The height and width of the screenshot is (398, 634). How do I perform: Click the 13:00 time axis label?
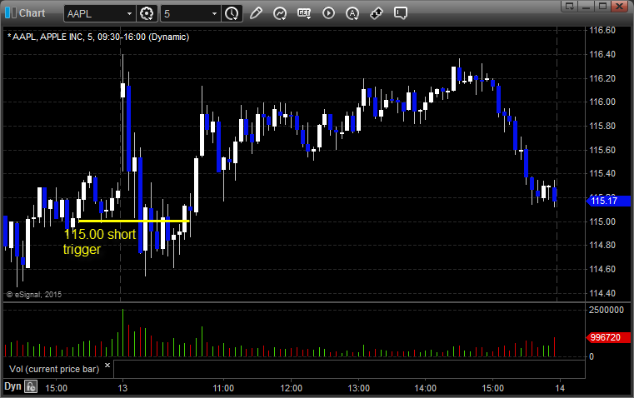[358, 388]
